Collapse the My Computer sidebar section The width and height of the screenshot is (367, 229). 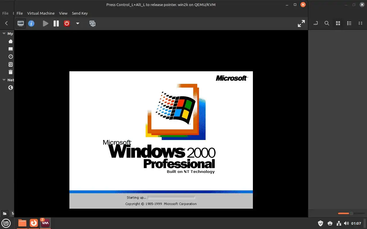click(4, 33)
